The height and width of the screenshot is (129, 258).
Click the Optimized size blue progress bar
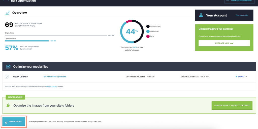[x=27, y=41]
